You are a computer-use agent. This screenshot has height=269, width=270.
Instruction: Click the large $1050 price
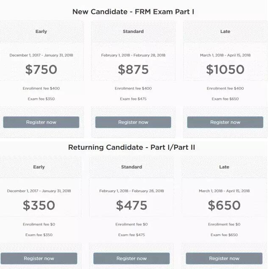225,69
